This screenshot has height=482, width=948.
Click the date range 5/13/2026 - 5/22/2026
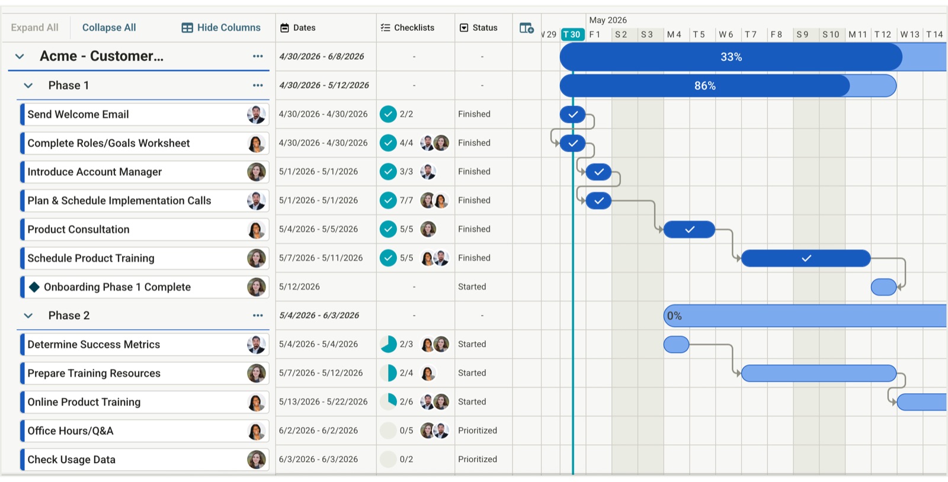click(x=324, y=401)
